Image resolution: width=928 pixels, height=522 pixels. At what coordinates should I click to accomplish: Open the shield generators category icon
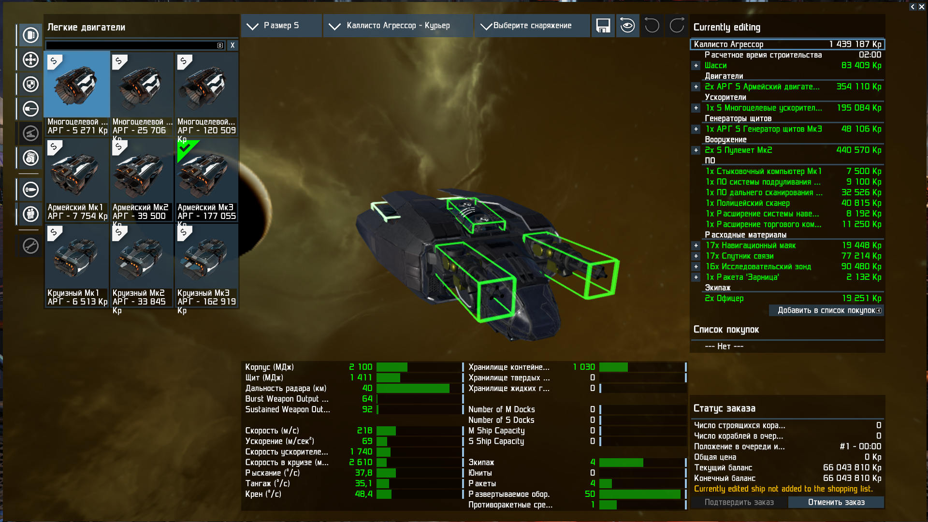coord(30,85)
